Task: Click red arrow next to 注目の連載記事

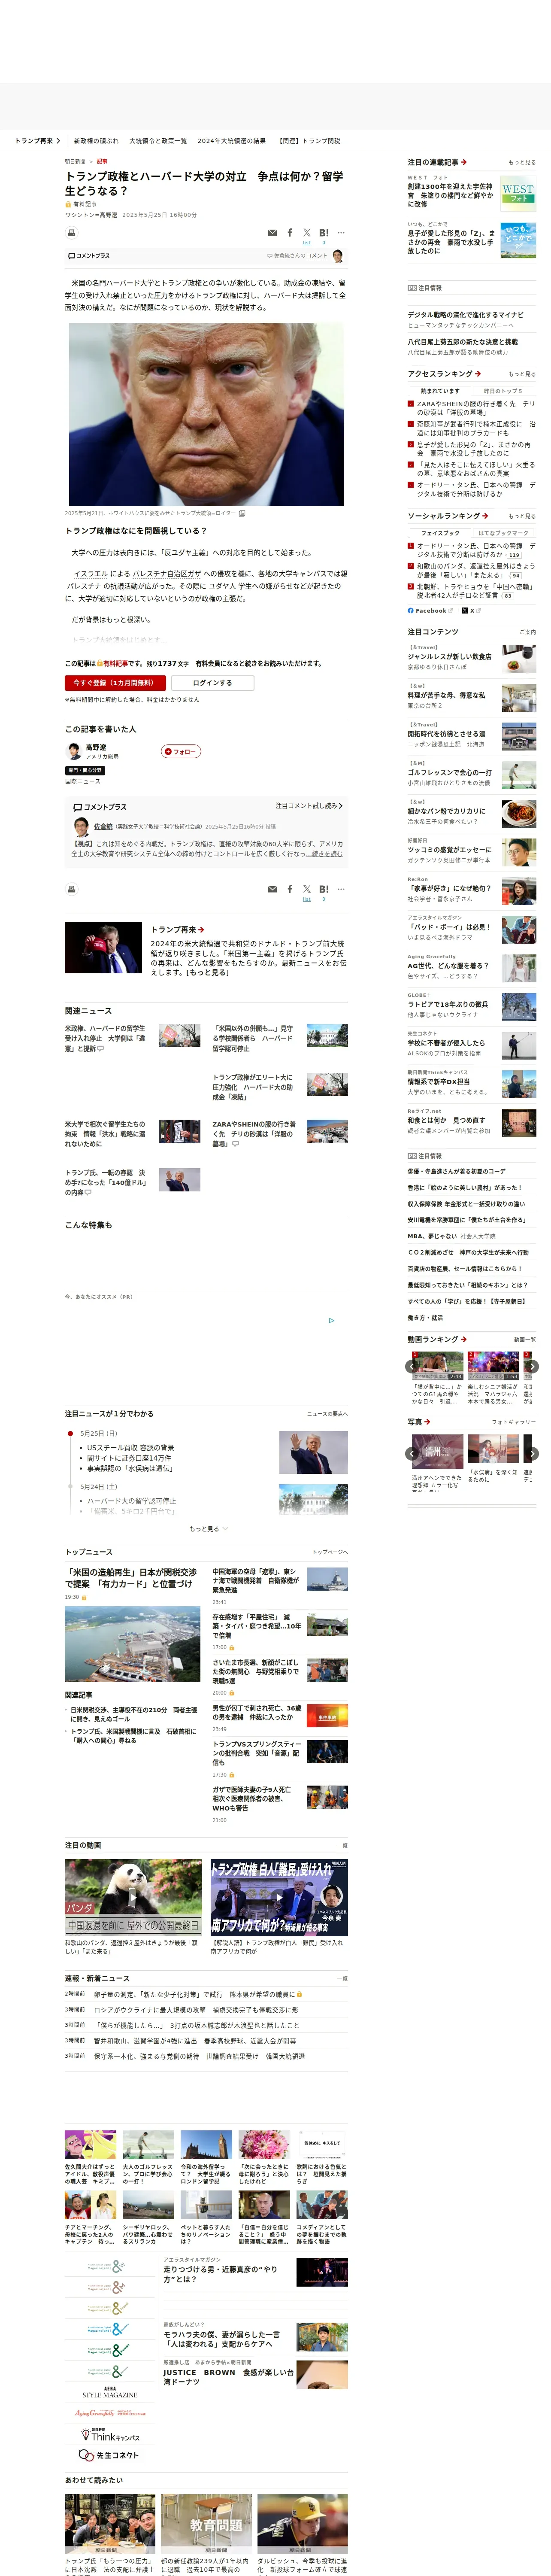Action: pyautogui.click(x=464, y=162)
